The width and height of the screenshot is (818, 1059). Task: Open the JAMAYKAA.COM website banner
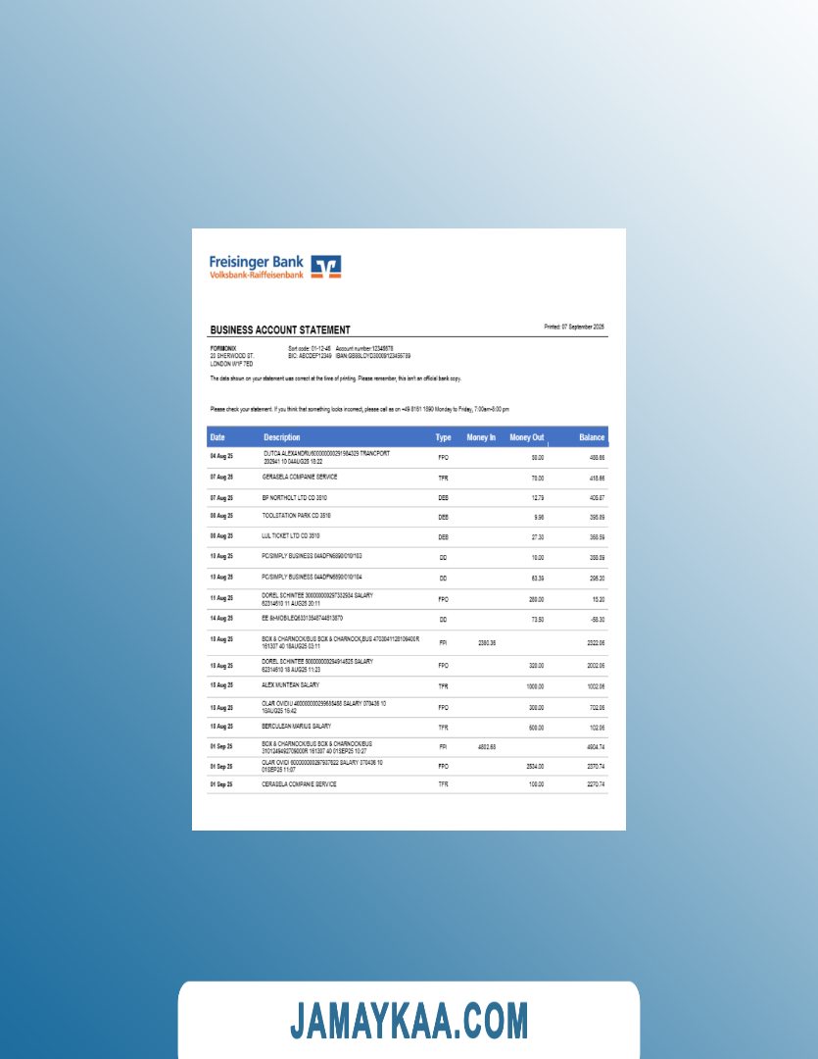(x=409, y=1020)
